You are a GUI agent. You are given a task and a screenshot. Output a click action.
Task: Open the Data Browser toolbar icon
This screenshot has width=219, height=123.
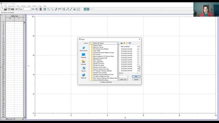pyautogui.click(x=37, y=9)
